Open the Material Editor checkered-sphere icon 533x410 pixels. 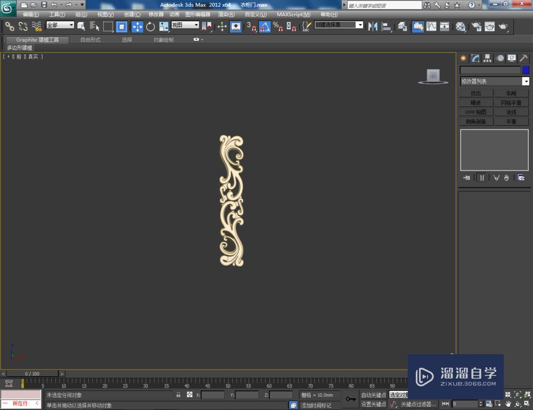tap(461, 27)
